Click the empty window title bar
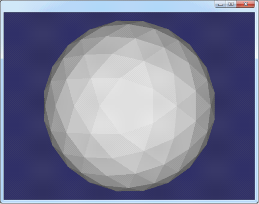The image size is (259, 204). point(107,6)
